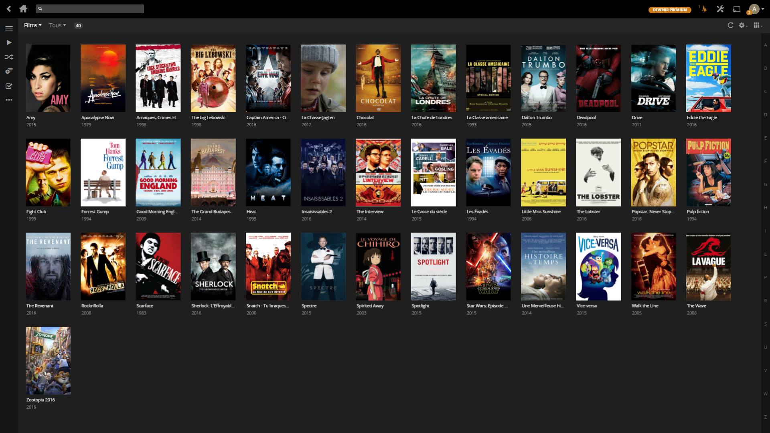
Task: Open settings wrench and screwdriver icon
Action: click(x=720, y=9)
